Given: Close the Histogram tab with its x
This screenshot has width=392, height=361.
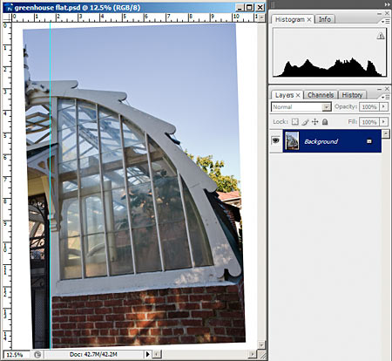Looking at the screenshot, I should (309, 19).
